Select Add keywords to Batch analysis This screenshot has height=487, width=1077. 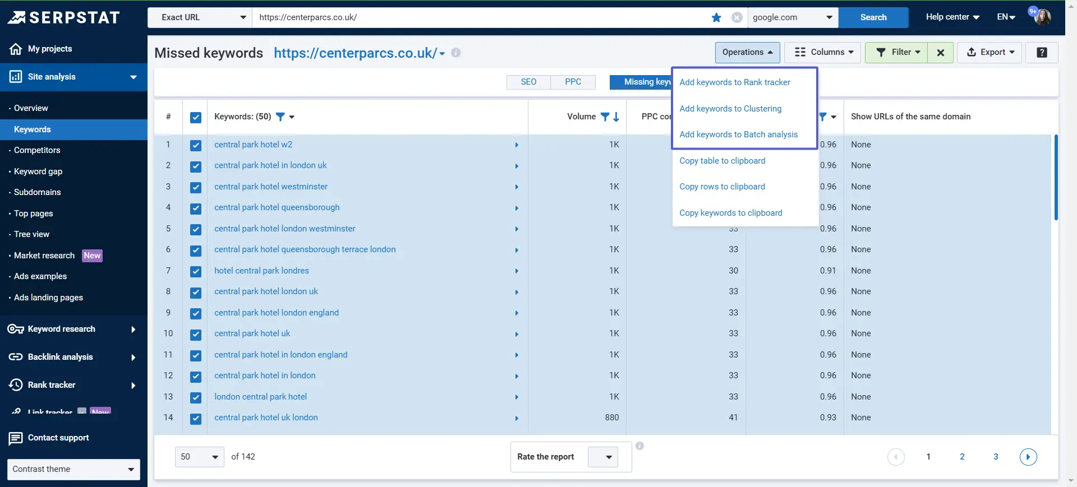[738, 134]
